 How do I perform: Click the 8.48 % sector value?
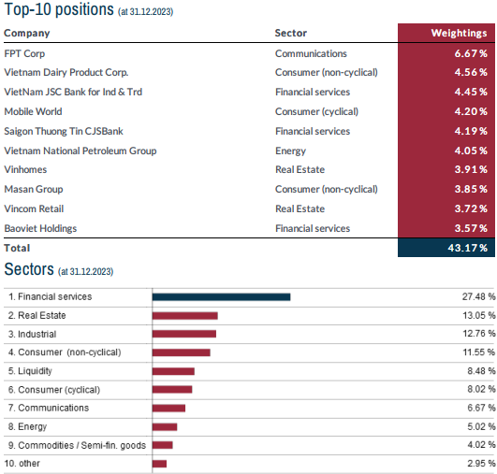pos(481,371)
